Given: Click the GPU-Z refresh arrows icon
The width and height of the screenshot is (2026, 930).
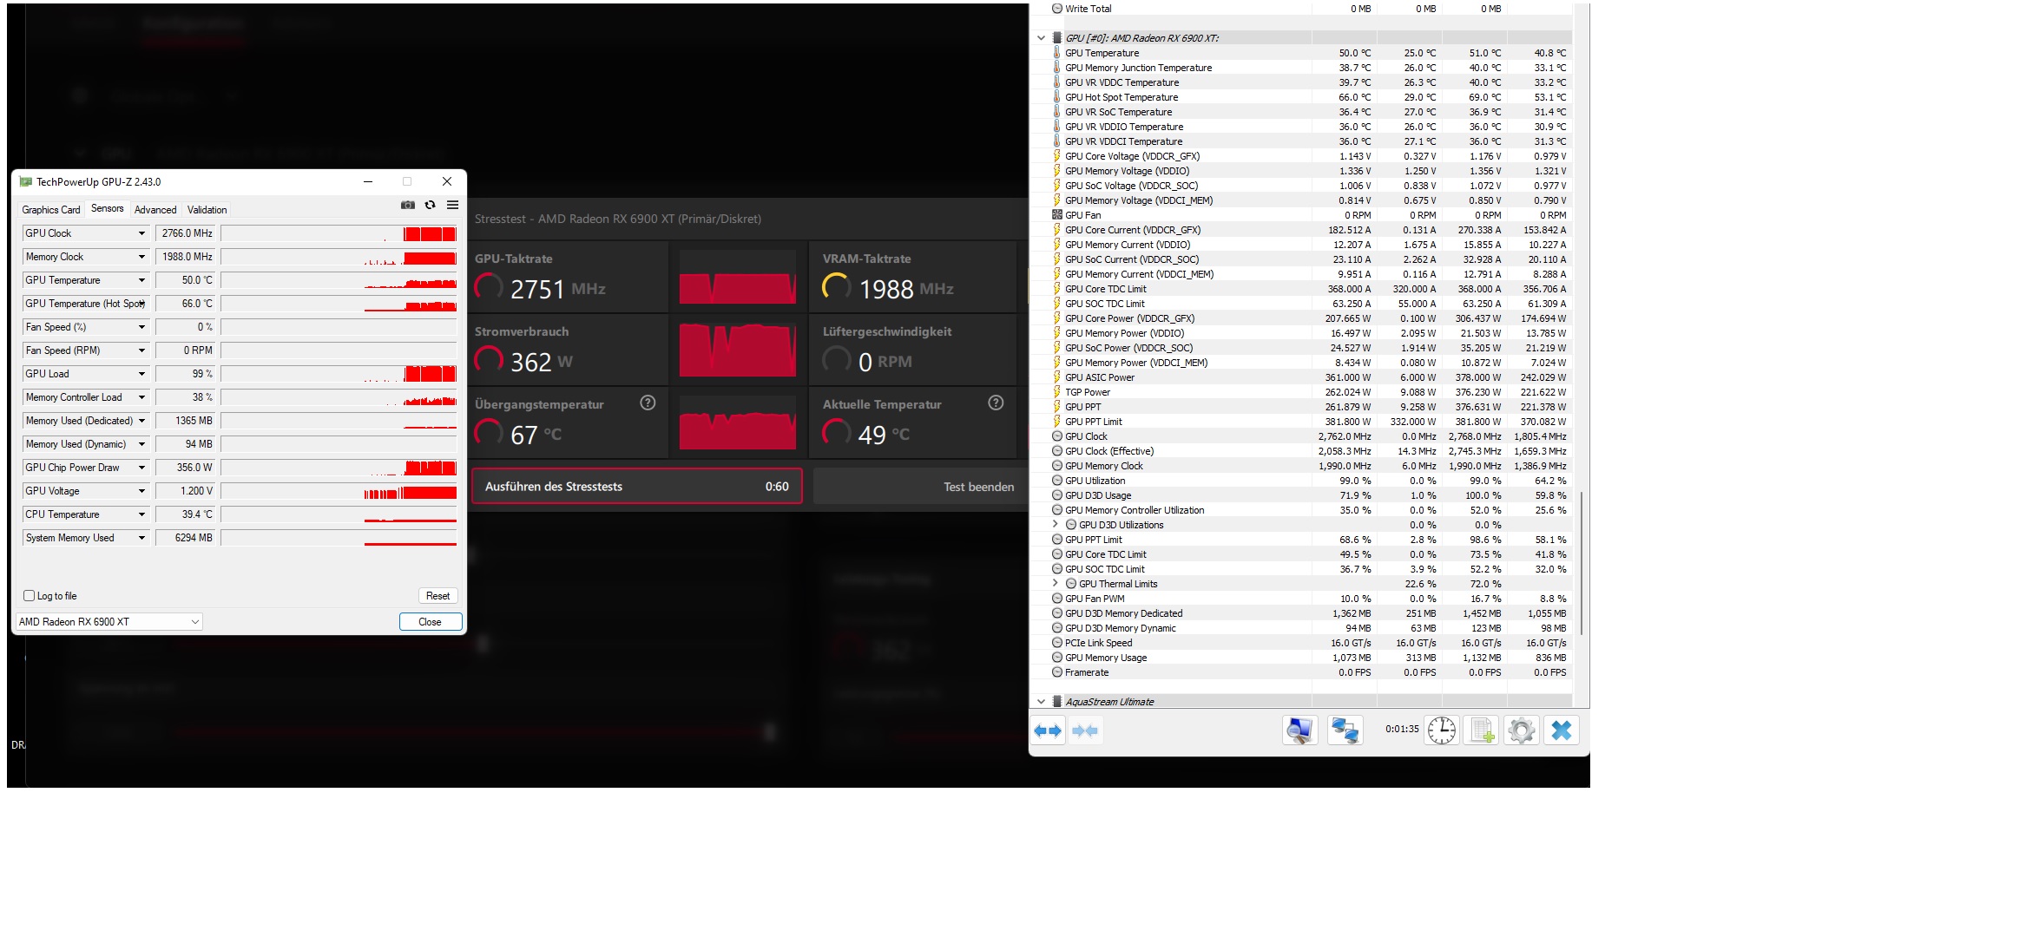Looking at the screenshot, I should 430,206.
